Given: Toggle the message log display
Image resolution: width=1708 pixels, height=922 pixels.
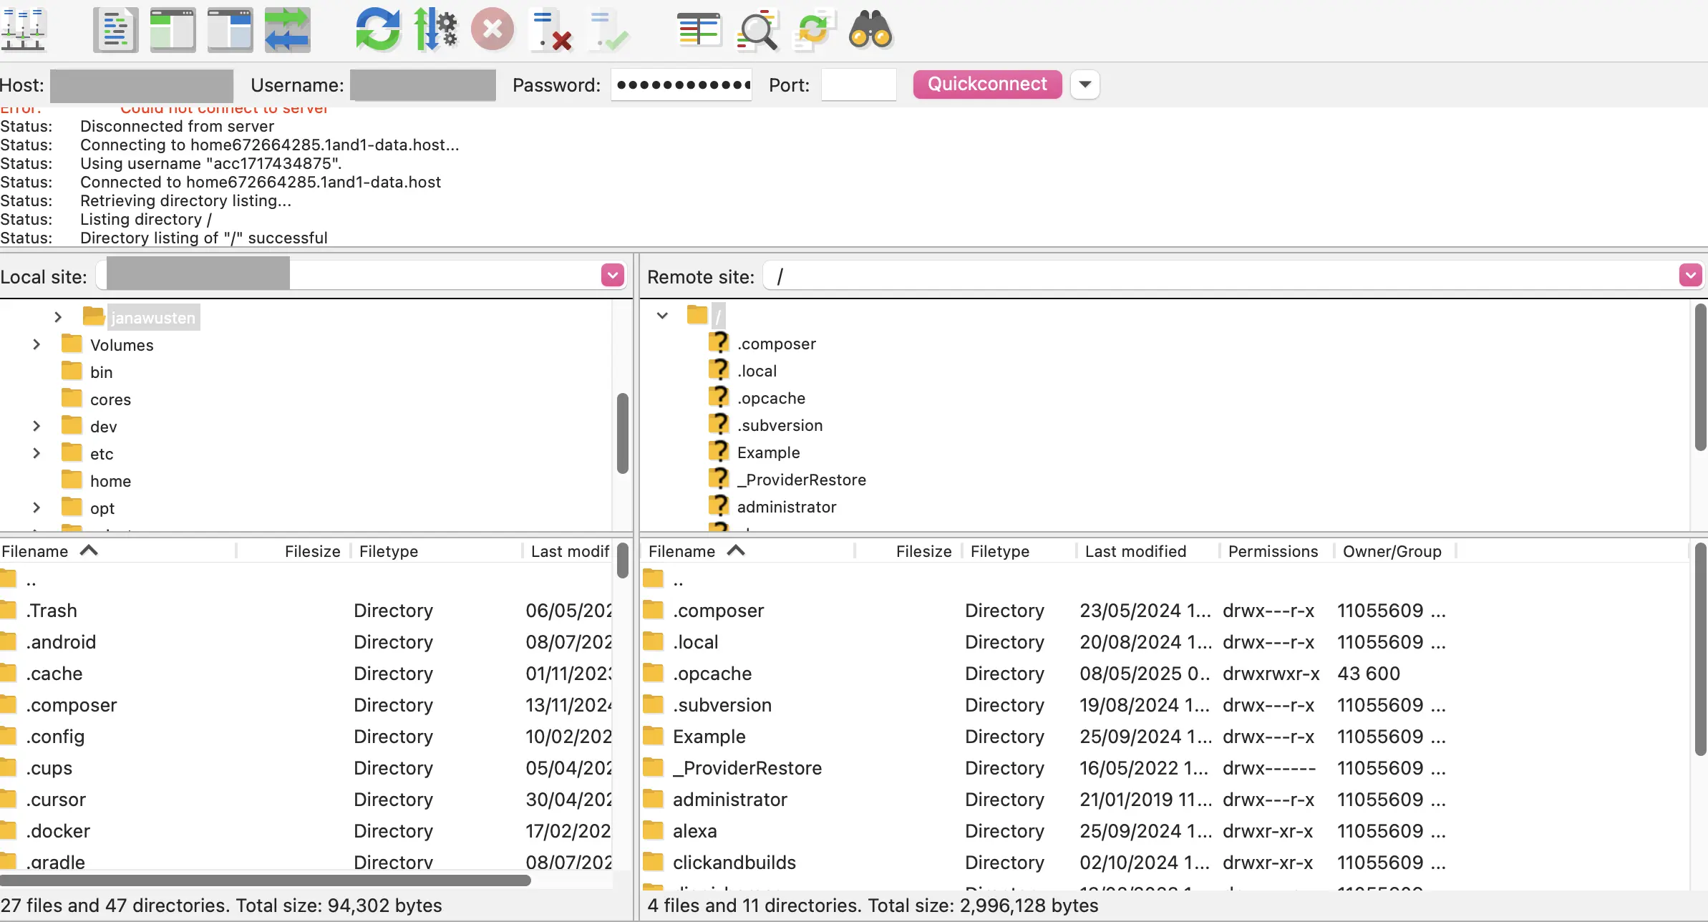Looking at the screenshot, I should [115, 29].
